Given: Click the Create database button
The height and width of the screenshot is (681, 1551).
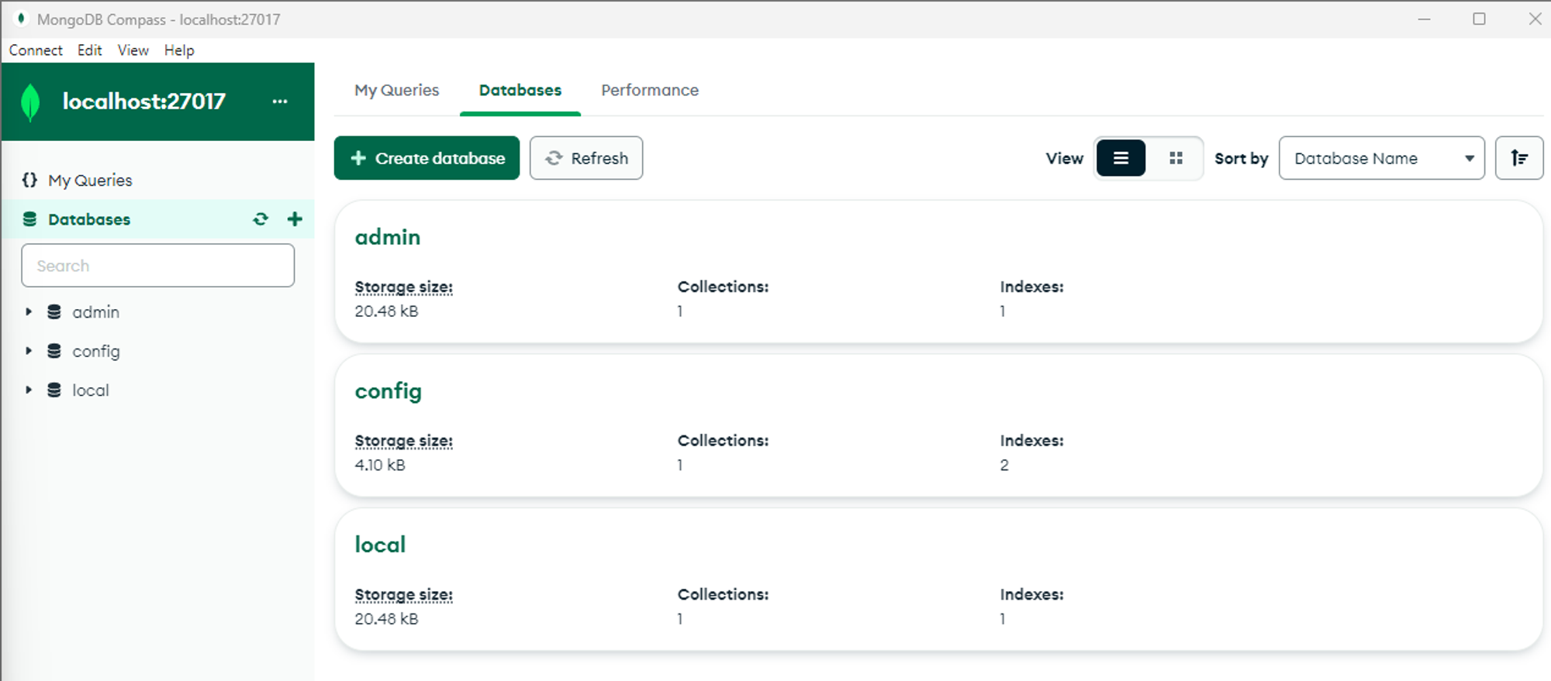Looking at the screenshot, I should click(x=427, y=158).
